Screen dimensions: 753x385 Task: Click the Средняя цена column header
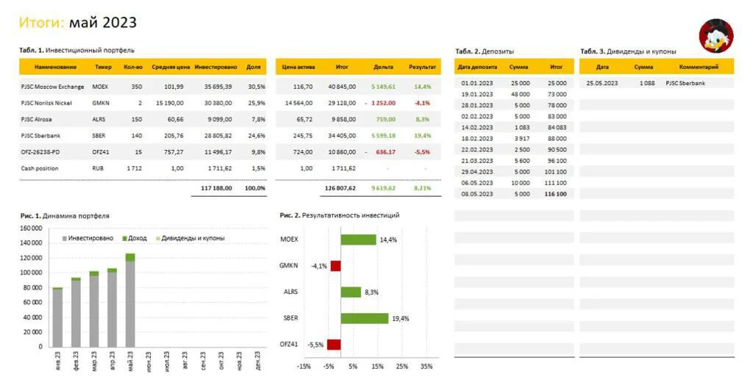171,67
